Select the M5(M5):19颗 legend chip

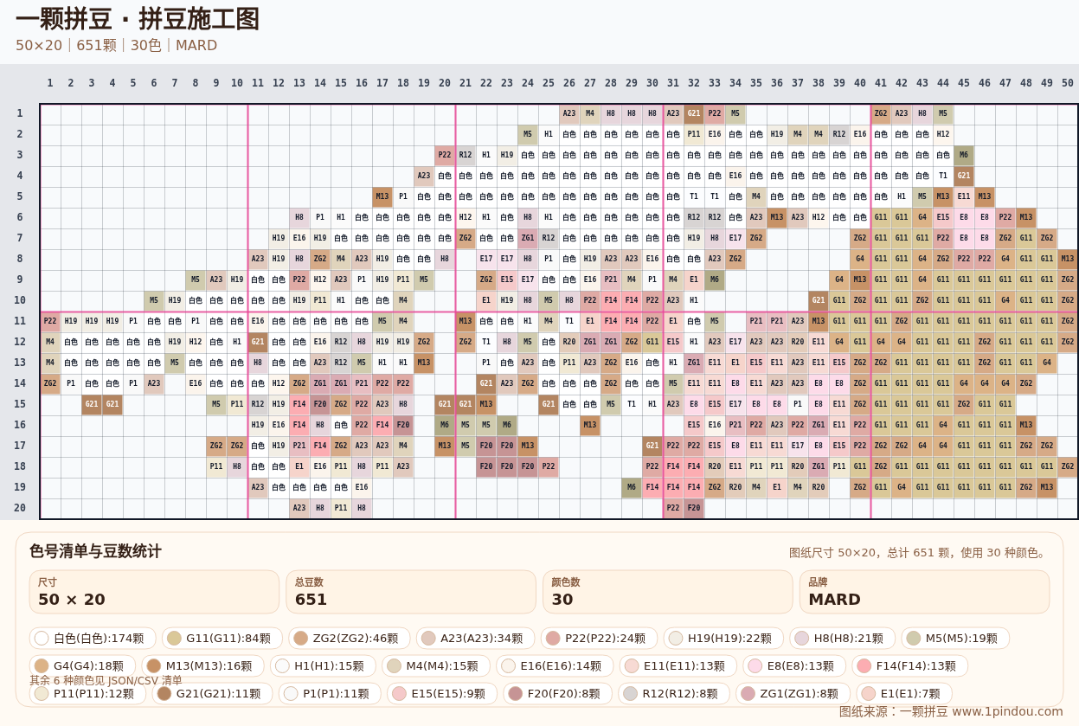[955, 639]
